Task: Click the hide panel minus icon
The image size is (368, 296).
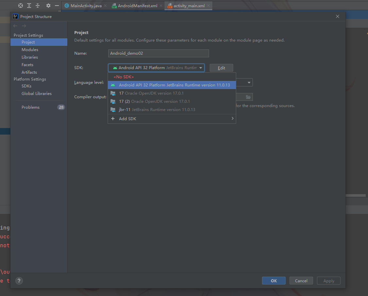Action: (x=57, y=6)
